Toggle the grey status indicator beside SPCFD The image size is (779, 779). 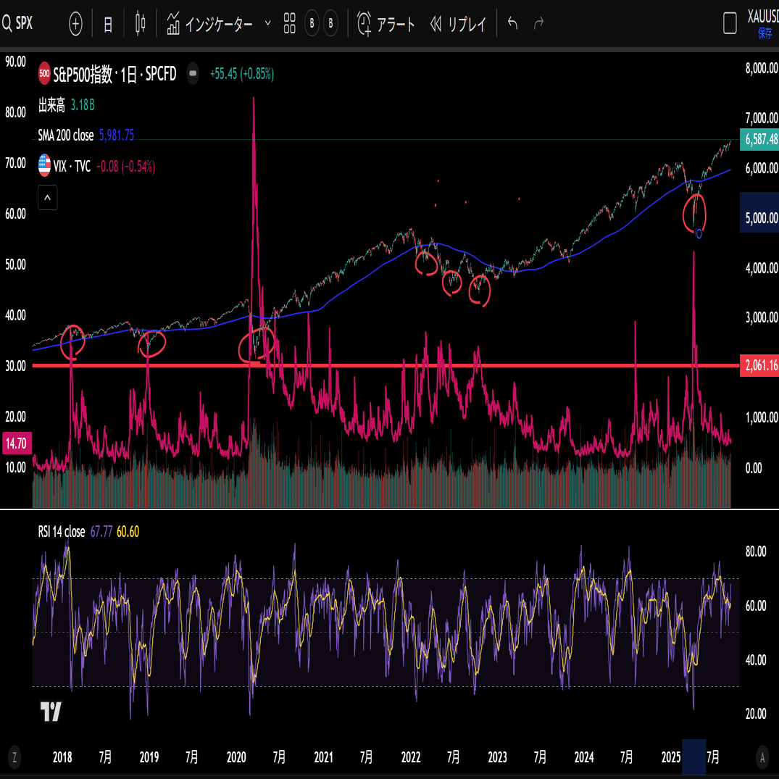click(x=193, y=73)
